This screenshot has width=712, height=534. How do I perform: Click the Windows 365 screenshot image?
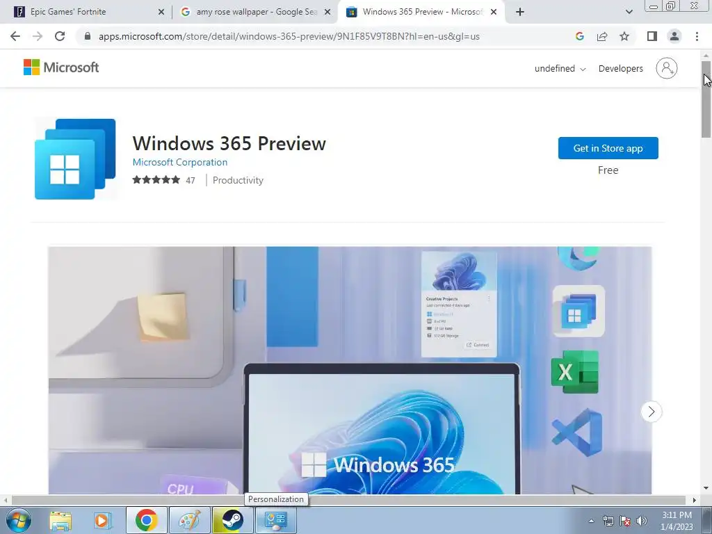(350, 370)
